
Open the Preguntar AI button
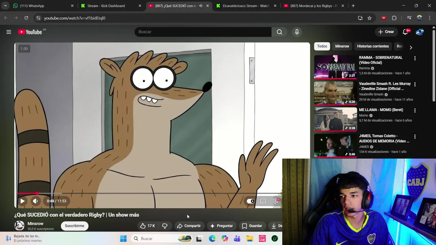221,226
